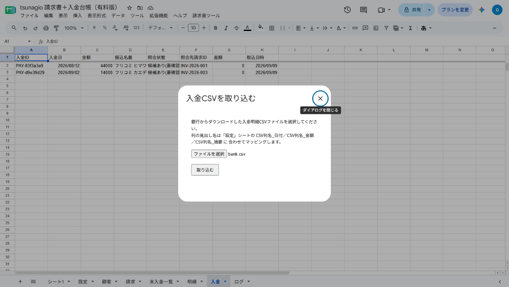Image resolution: width=509 pixels, height=287 pixels.
Task: Open the ファイル menu
Action: pos(29,16)
